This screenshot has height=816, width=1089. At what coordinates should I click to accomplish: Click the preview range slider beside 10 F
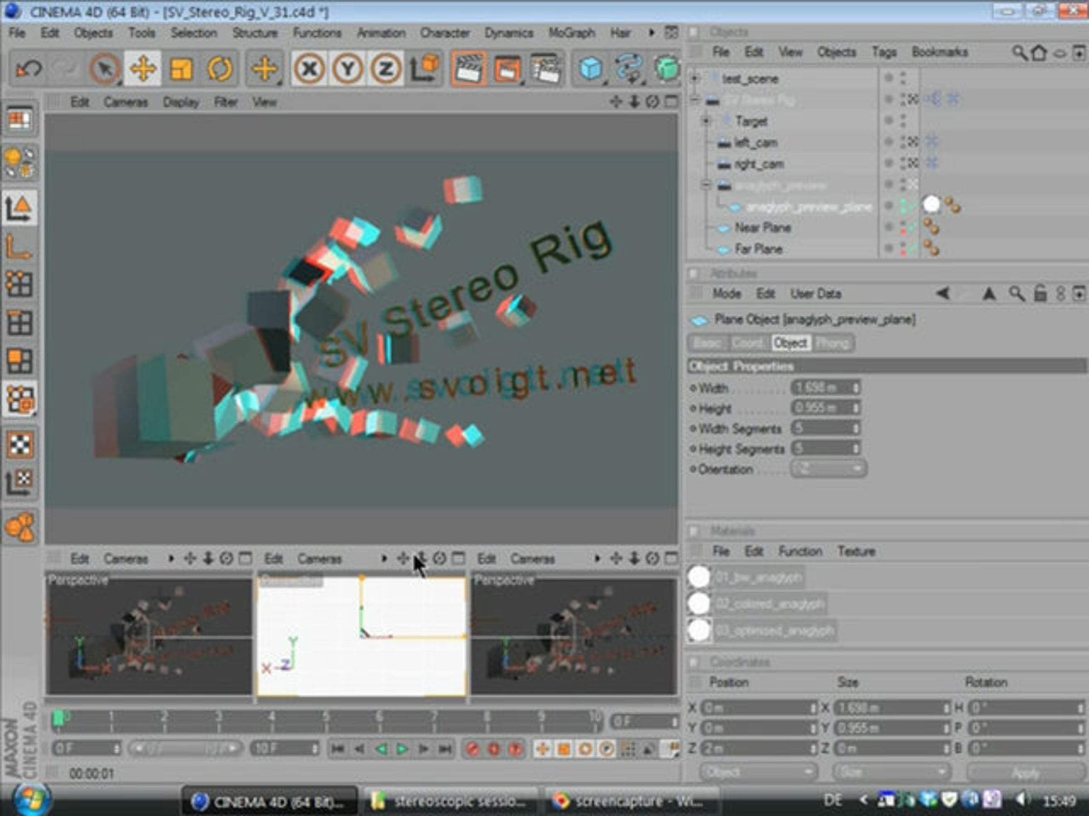pos(185,749)
